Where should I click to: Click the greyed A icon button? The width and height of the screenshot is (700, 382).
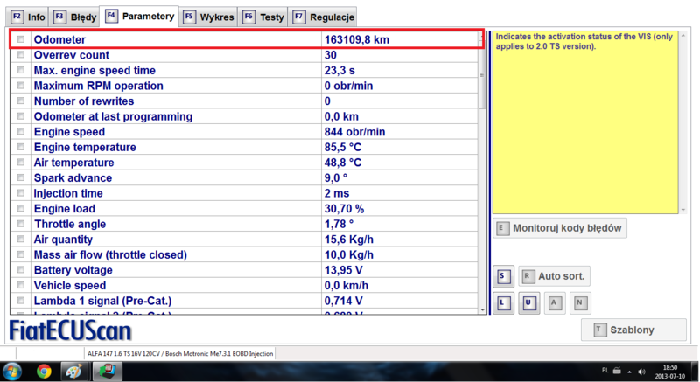click(554, 303)
